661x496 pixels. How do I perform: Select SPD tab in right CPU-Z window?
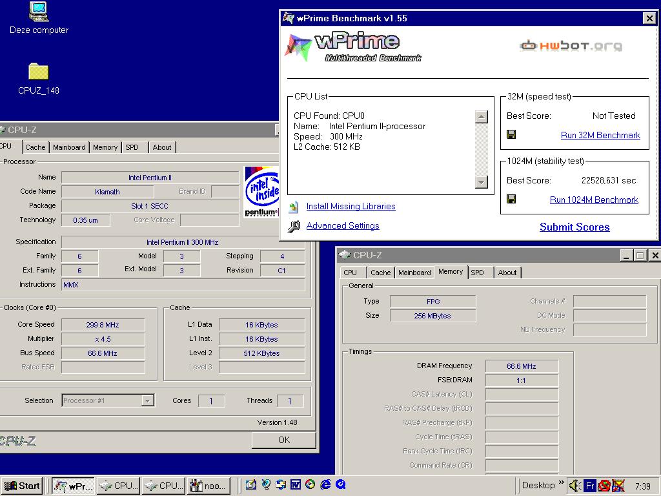point(480,273)
